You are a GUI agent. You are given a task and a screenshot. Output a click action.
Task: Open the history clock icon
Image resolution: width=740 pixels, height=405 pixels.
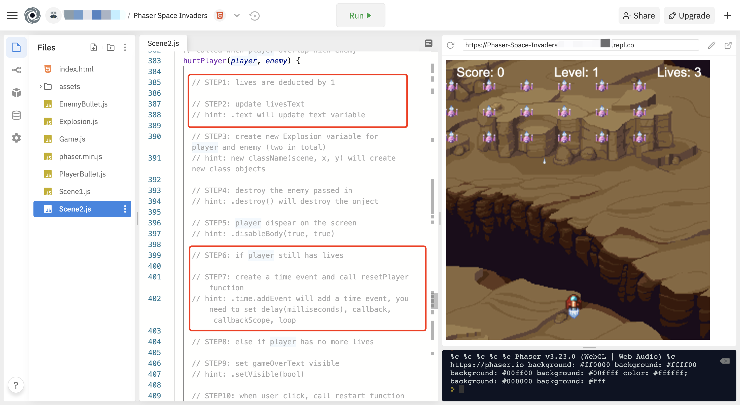pyautogui.click(x=254, y=15)
